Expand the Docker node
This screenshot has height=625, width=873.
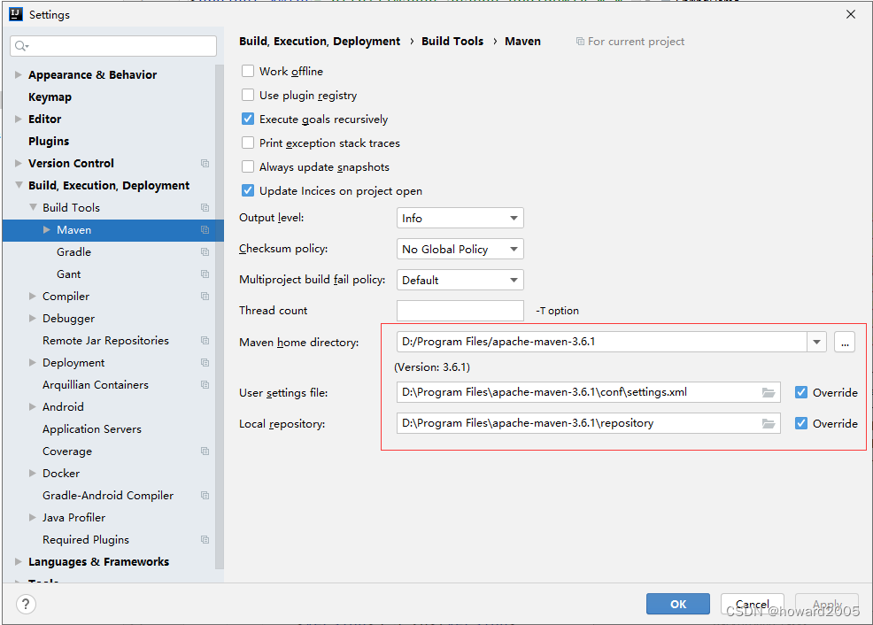coord(33,473)
